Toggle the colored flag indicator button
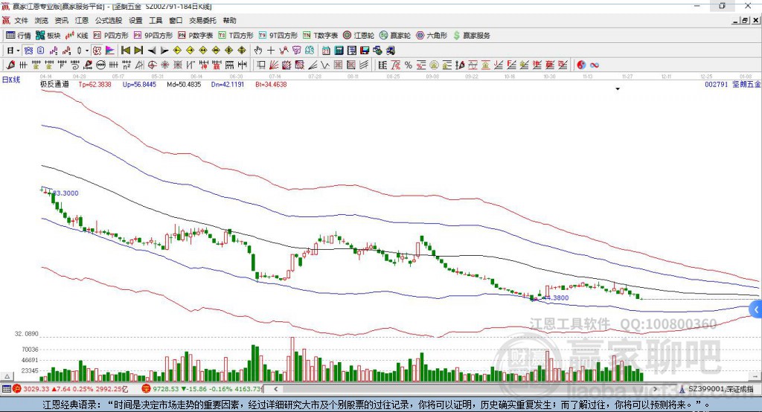The width and height of the screenshot is (762, 412). point(110,51)
